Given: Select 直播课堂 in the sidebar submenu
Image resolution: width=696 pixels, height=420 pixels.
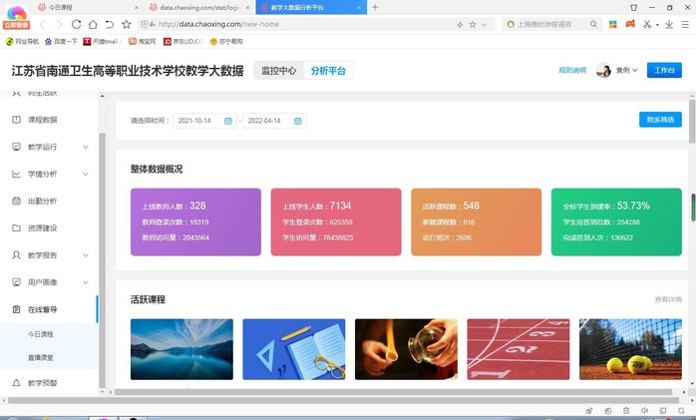Looking at the screenshot, I should pos(41,357).
